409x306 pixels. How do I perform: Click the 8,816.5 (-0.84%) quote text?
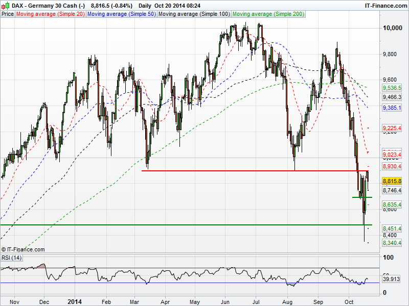click(x=111, y=6)
